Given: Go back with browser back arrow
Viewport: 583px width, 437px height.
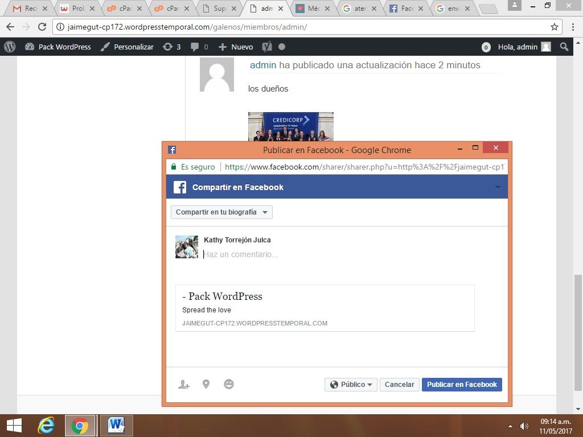Looking at the screenshot, I should pyautogui.click(x=10, y=27).
